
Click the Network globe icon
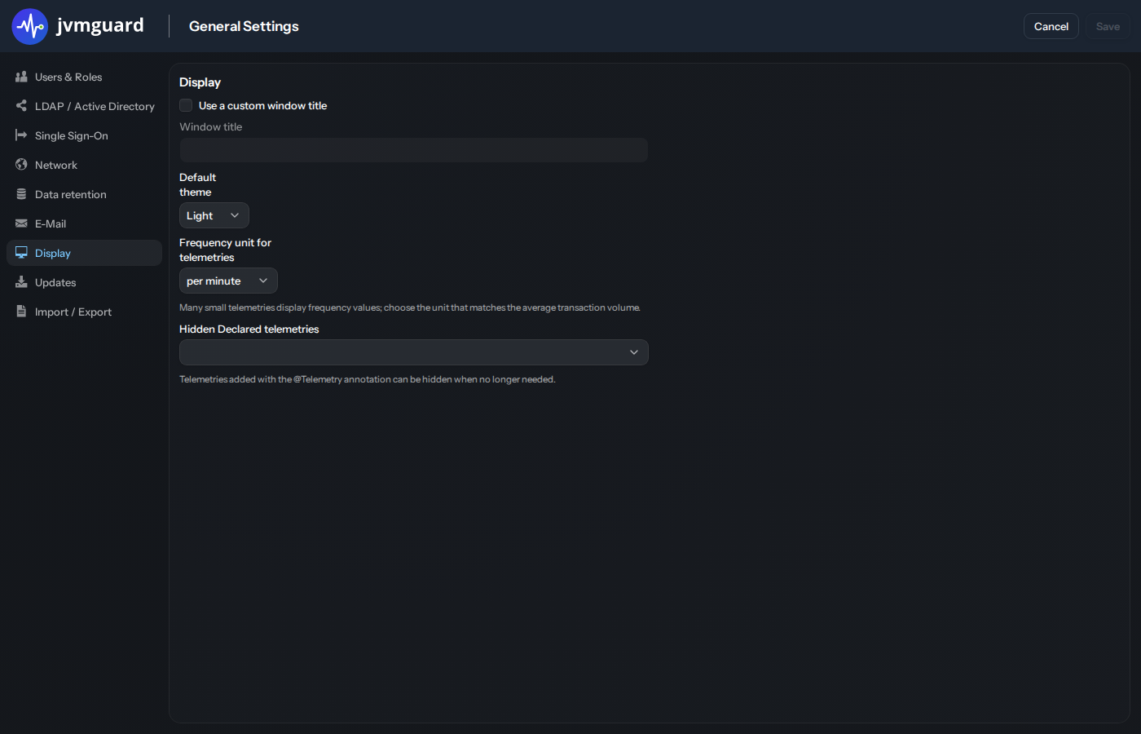(x=21, y=165)
